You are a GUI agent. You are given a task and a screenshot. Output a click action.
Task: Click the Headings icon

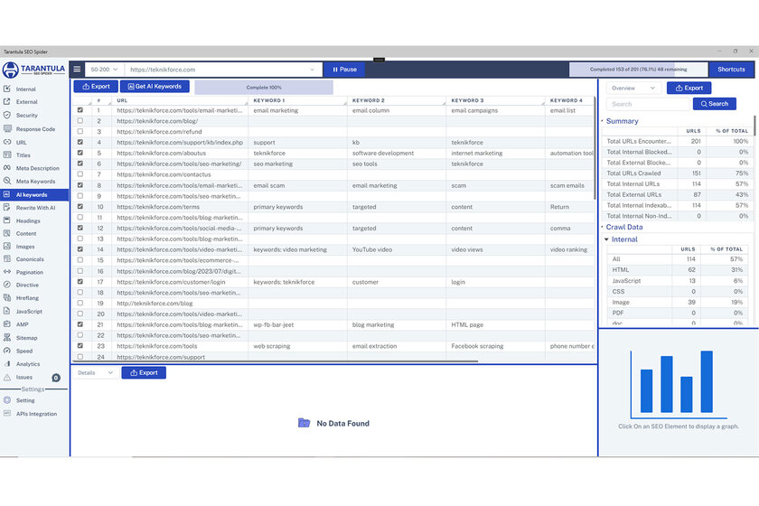coord(7,220)
